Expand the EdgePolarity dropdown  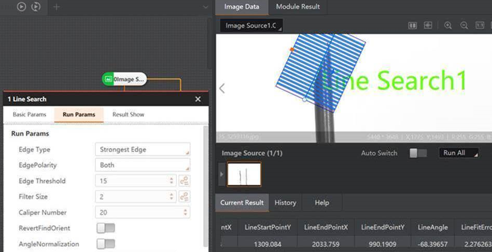[143, 165]
